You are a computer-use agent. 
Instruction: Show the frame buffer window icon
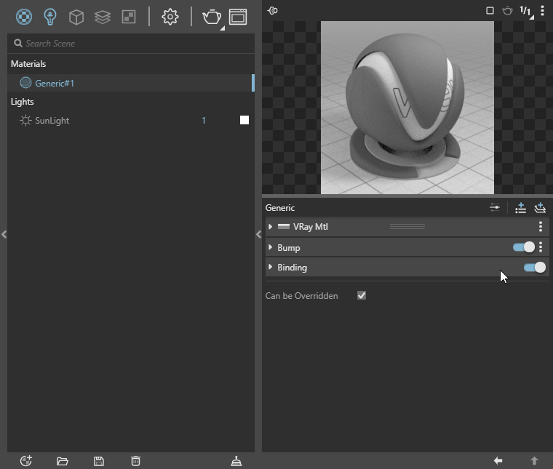coord(238,17)
